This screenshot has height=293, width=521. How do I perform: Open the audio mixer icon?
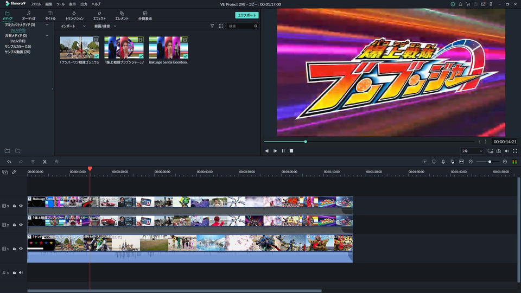pyautogui.click(x=452, y=162)
